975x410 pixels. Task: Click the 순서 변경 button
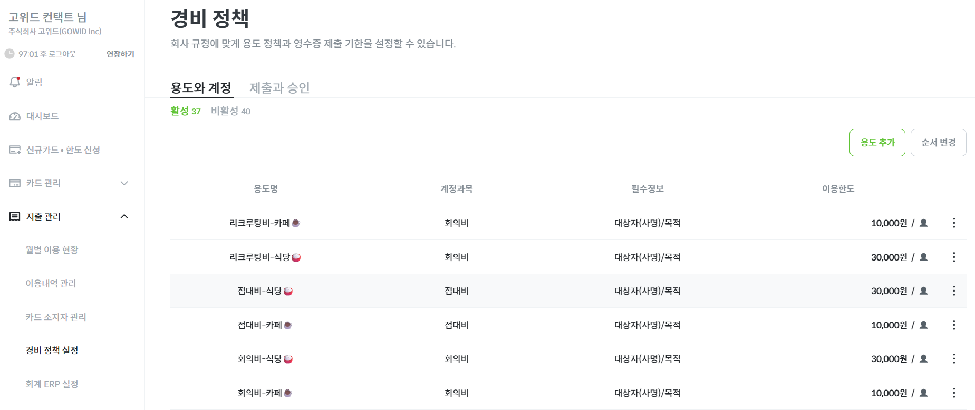(x=939, y=143)
